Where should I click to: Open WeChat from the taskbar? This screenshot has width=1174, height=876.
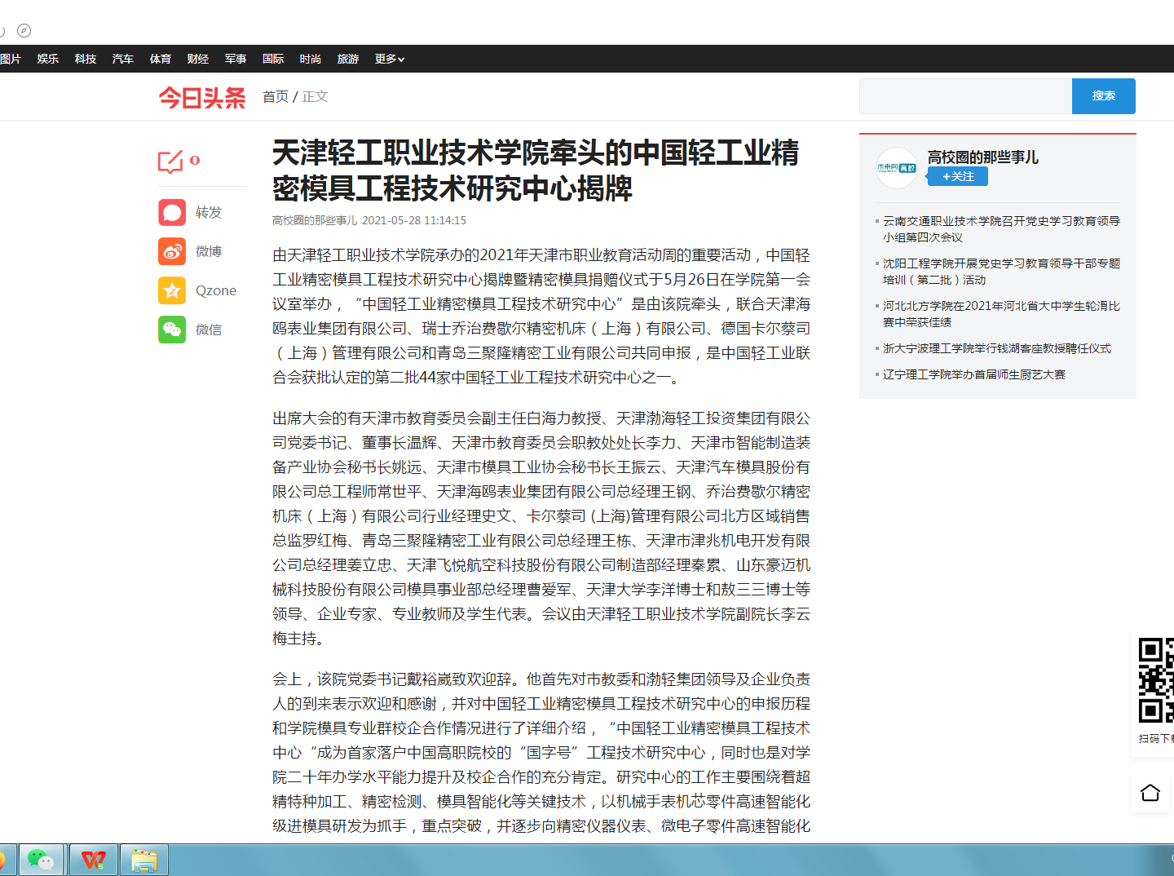click(41, 860)
